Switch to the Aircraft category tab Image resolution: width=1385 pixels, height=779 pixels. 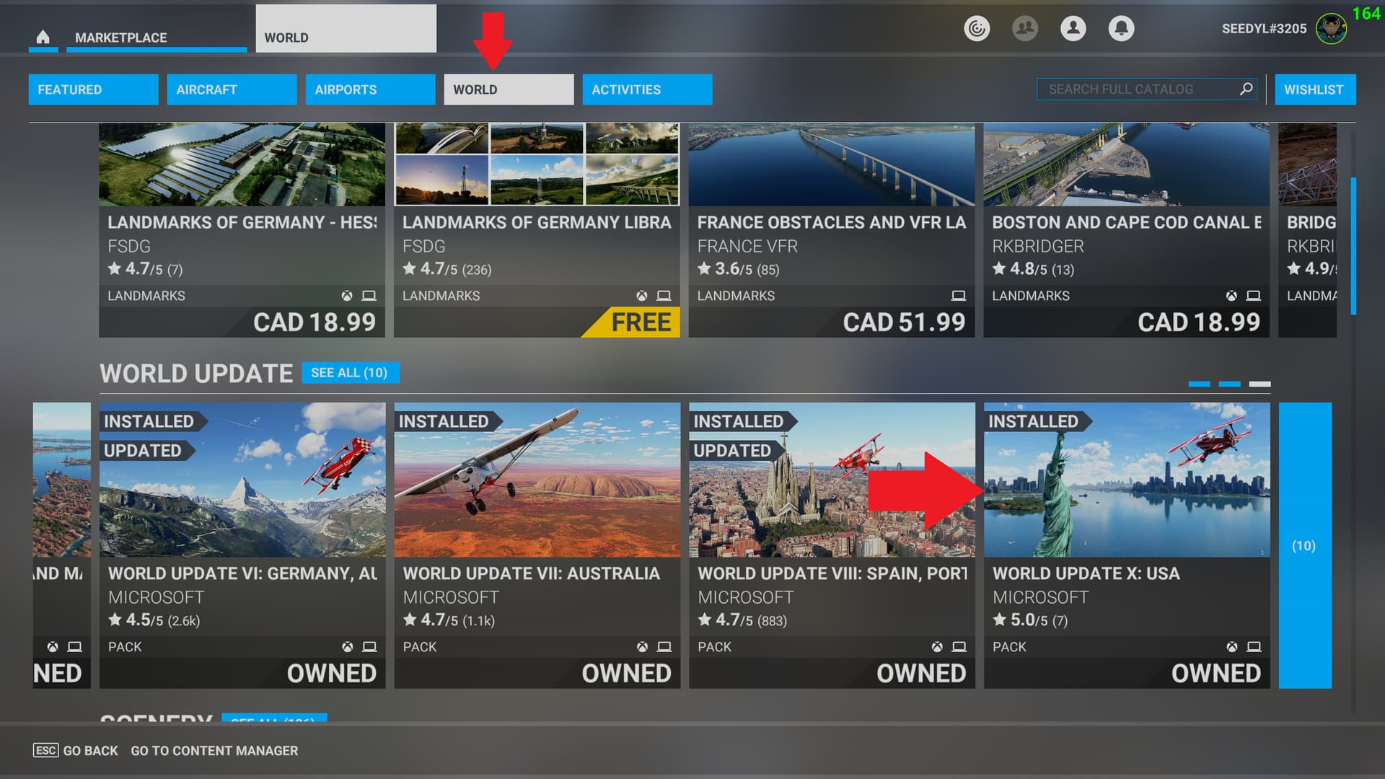232,89
